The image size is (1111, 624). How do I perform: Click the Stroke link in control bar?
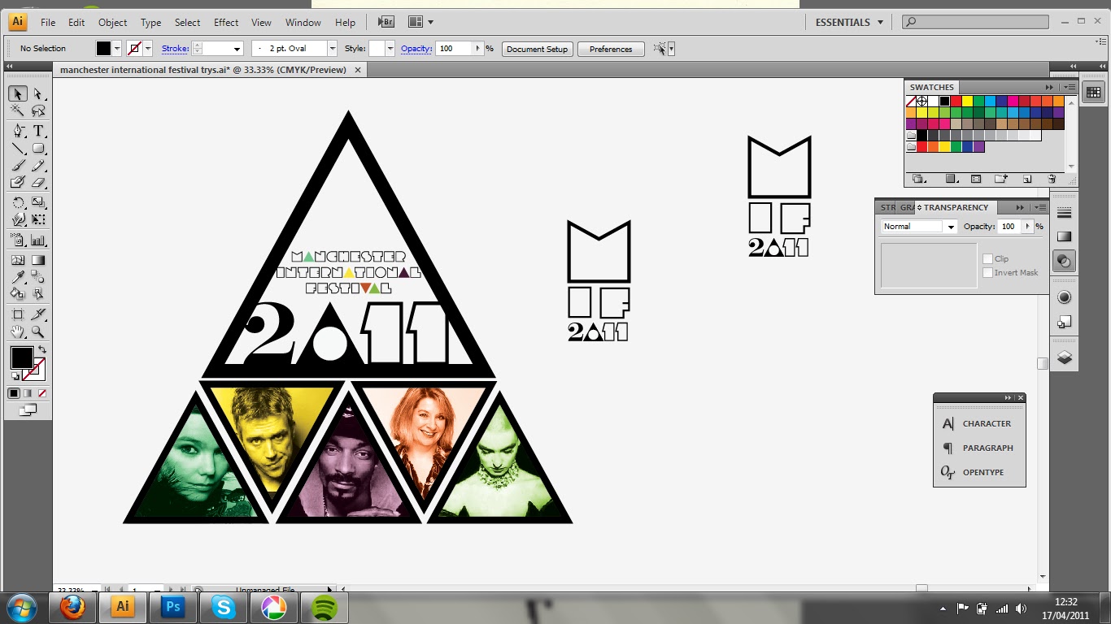175,49
